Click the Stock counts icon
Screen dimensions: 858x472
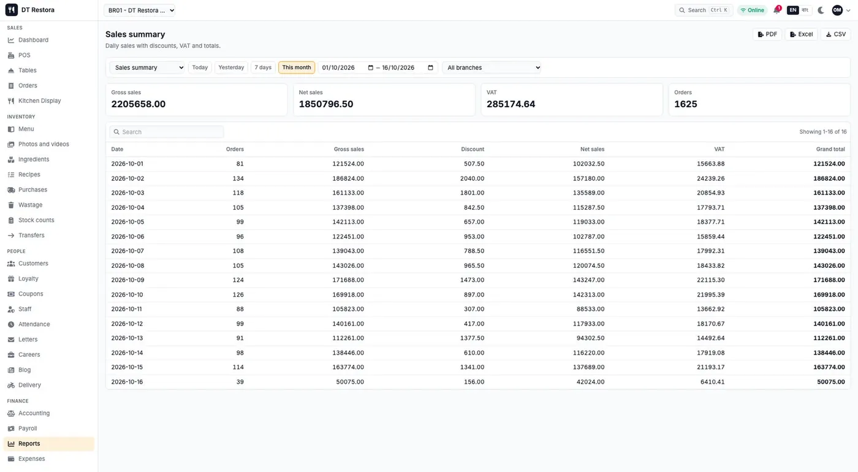tap(11, 220)
